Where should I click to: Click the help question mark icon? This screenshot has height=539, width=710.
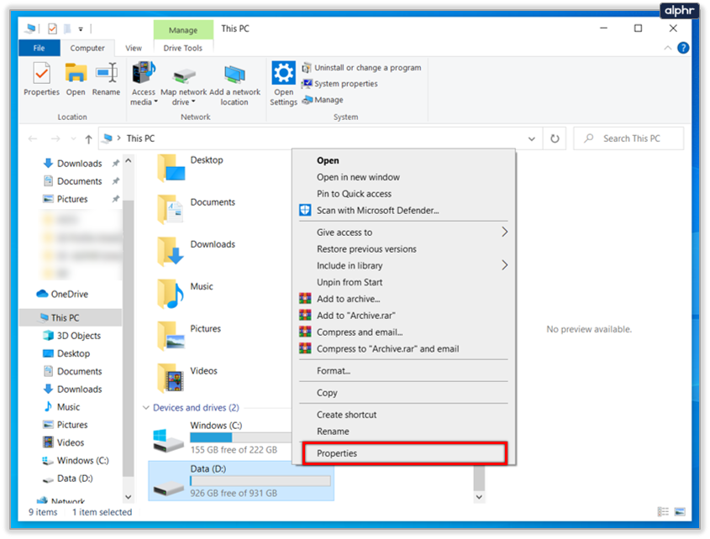coord(683,48)
